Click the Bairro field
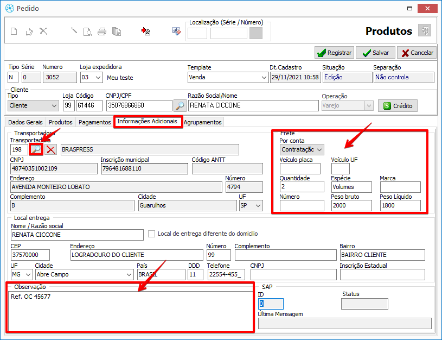Image resolution: width=442 pixels, height=340 pixels. click(382, 255)
